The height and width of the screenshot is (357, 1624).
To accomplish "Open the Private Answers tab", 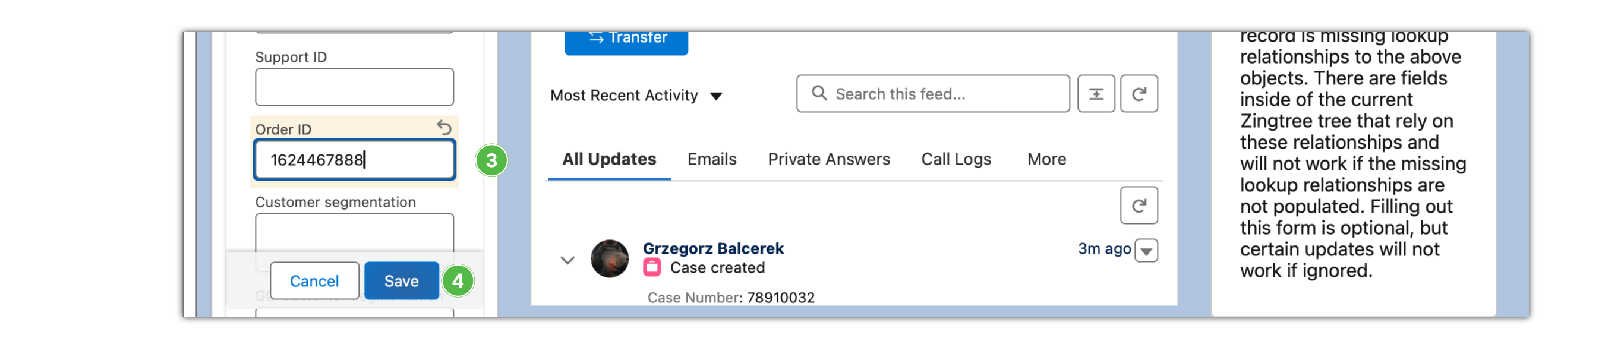I will (828, 159).
